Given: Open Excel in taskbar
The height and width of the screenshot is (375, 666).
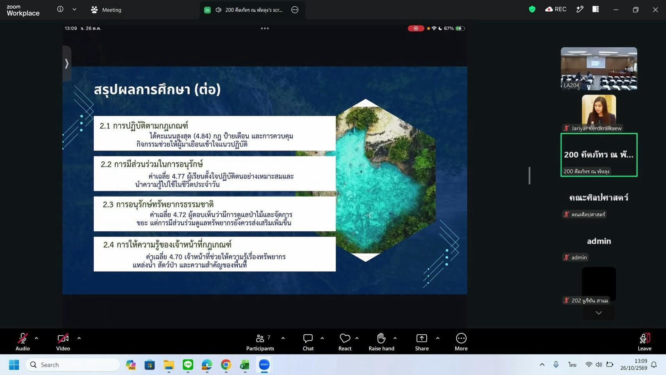Looking at the screenshot, I should coord(245,365).
